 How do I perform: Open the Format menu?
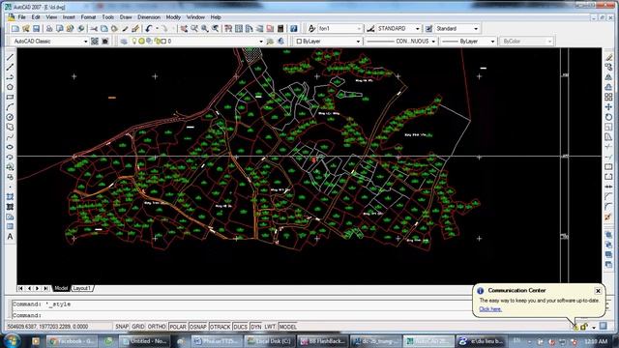coord(88,17)
